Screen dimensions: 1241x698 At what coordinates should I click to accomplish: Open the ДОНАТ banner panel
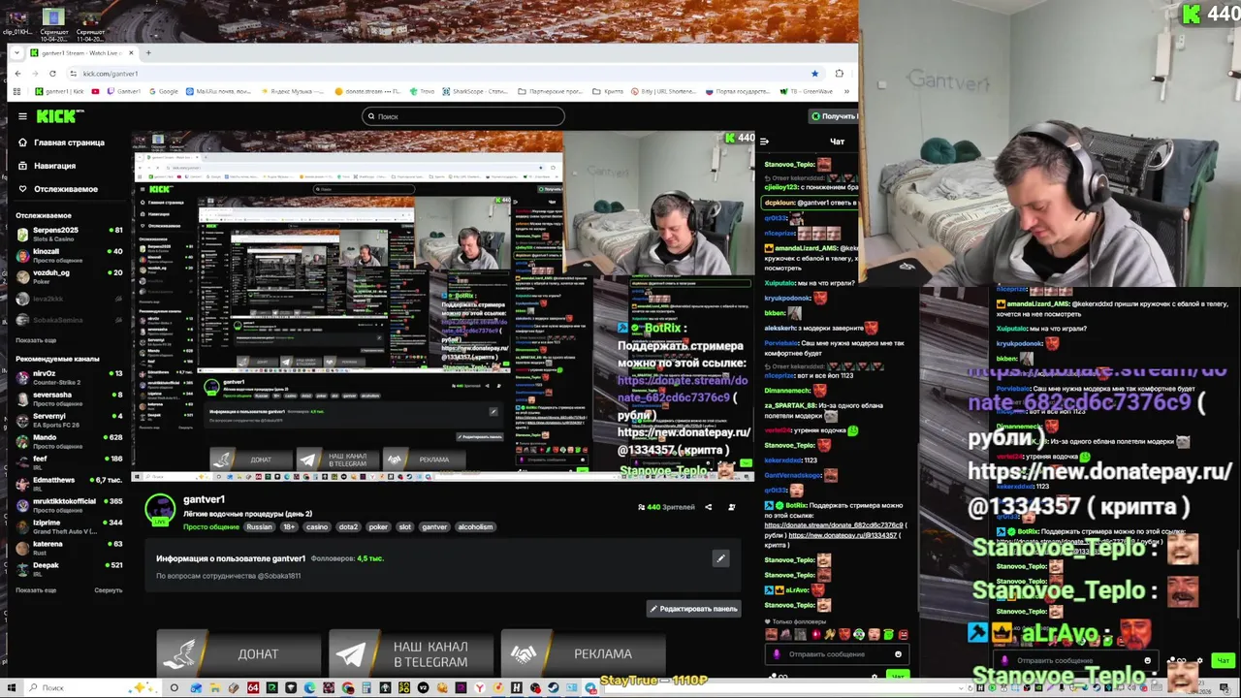tap(239, 653)
